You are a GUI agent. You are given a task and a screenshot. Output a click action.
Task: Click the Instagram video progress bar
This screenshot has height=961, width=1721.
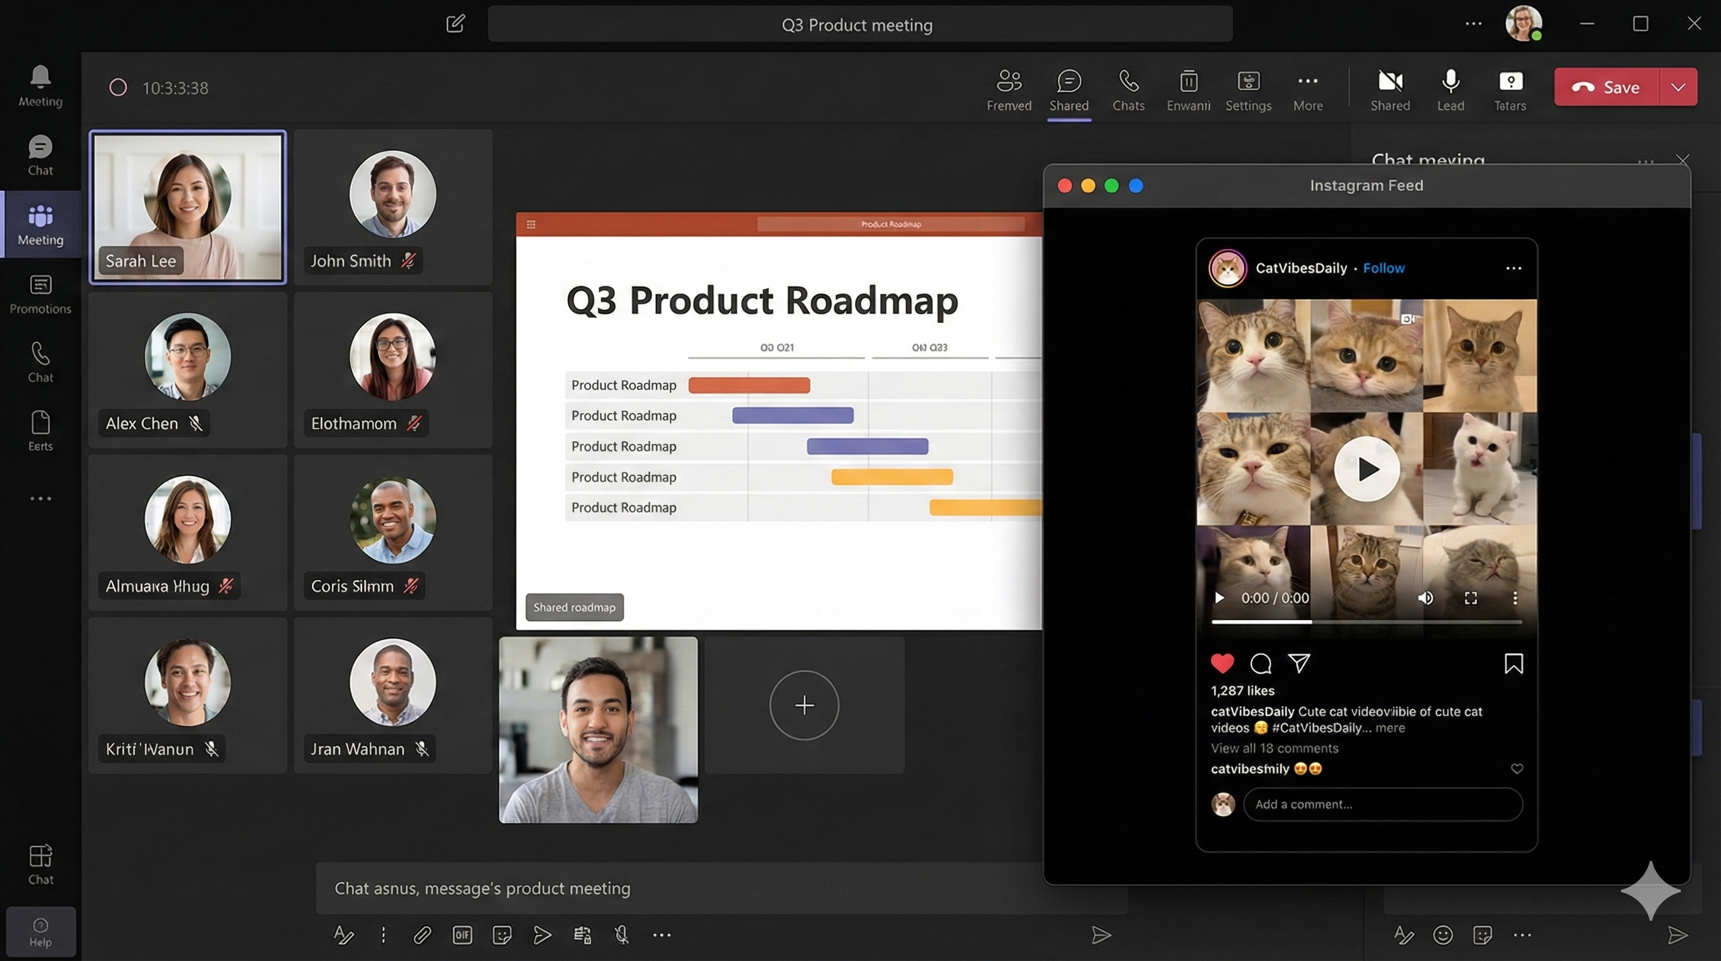[x=1366, y=623]
